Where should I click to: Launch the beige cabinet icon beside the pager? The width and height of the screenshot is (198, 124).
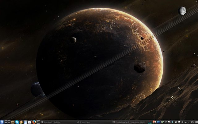click(13, 122)
